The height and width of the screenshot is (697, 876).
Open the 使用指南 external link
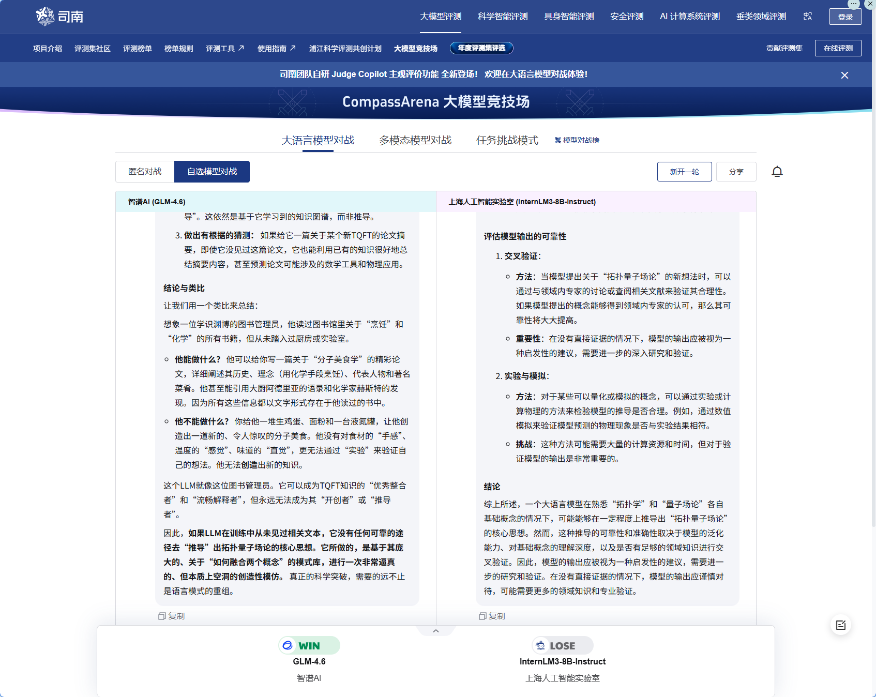click(277, 48)
